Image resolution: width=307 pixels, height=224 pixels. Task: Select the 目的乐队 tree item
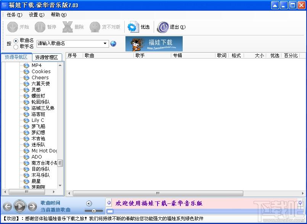[41, 169]
